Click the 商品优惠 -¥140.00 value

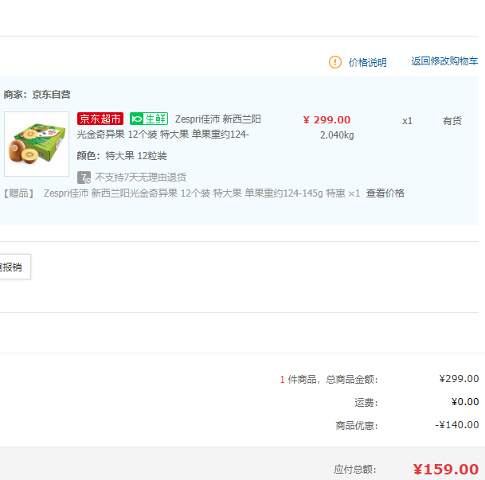[457, 425]
